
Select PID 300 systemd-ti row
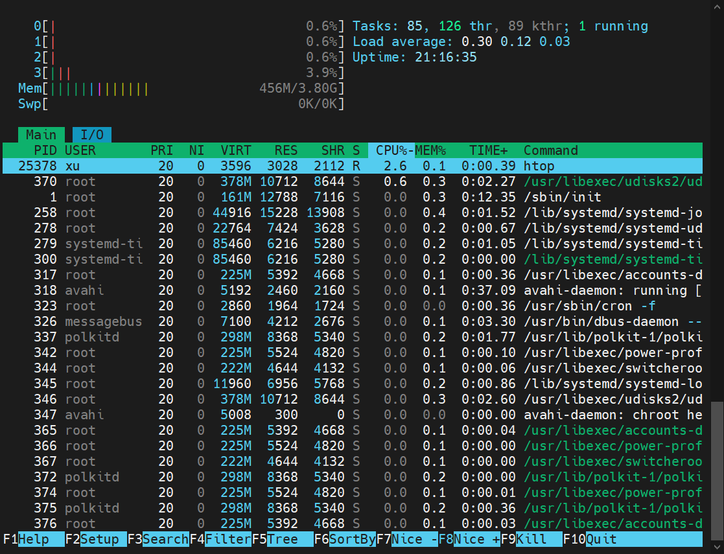tap(353, 259)
